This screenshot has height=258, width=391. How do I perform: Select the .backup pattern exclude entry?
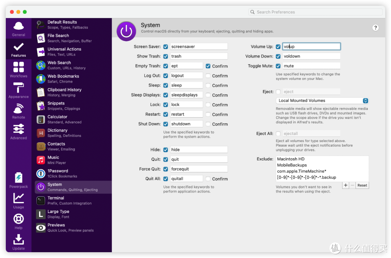pos(307,177)
